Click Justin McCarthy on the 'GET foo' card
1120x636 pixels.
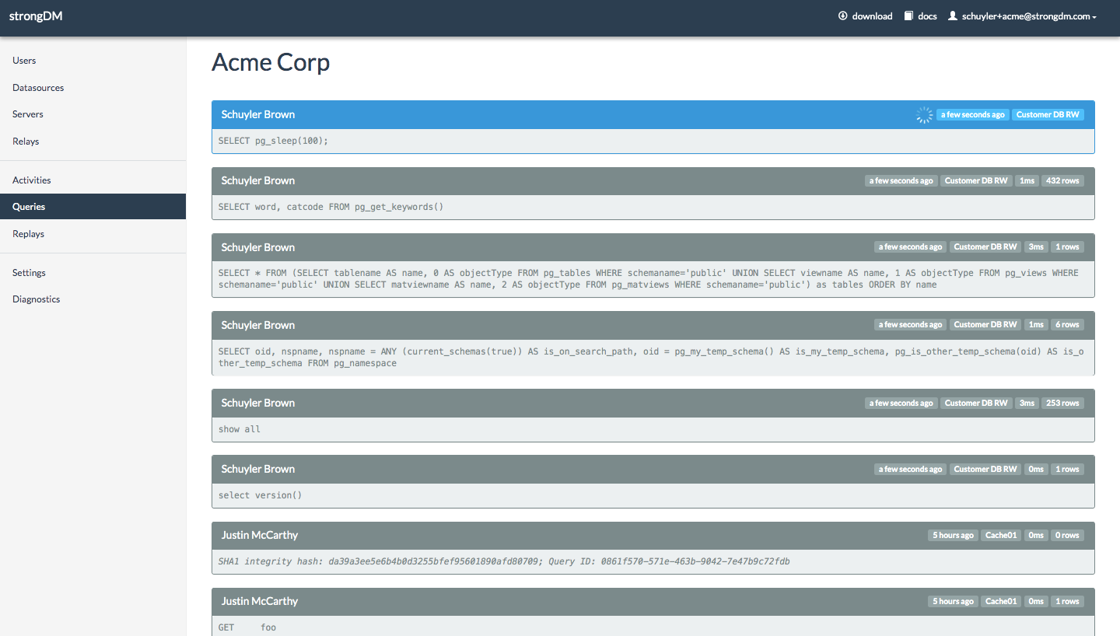coord(259,601)
